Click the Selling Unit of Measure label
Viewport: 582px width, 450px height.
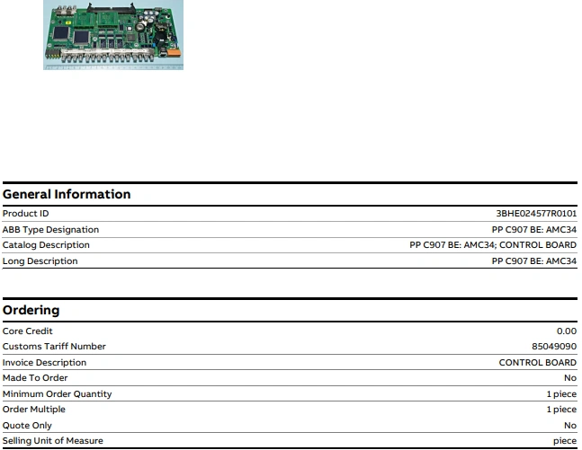coord(52,441)
